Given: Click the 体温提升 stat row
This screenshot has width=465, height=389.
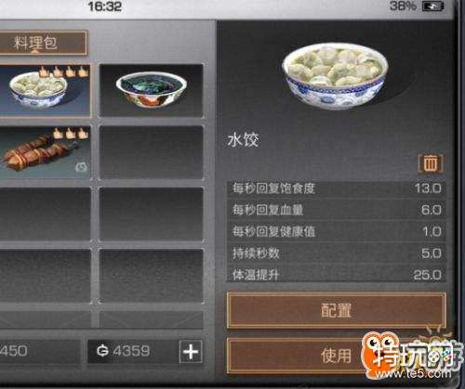Looking at the screenshot, I should point(337,275).
